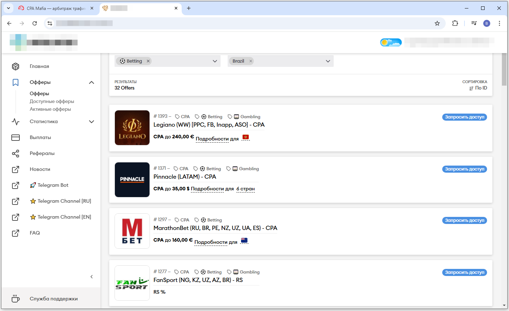Click Подробности для on Legiano offer

(x=217, y=139)
